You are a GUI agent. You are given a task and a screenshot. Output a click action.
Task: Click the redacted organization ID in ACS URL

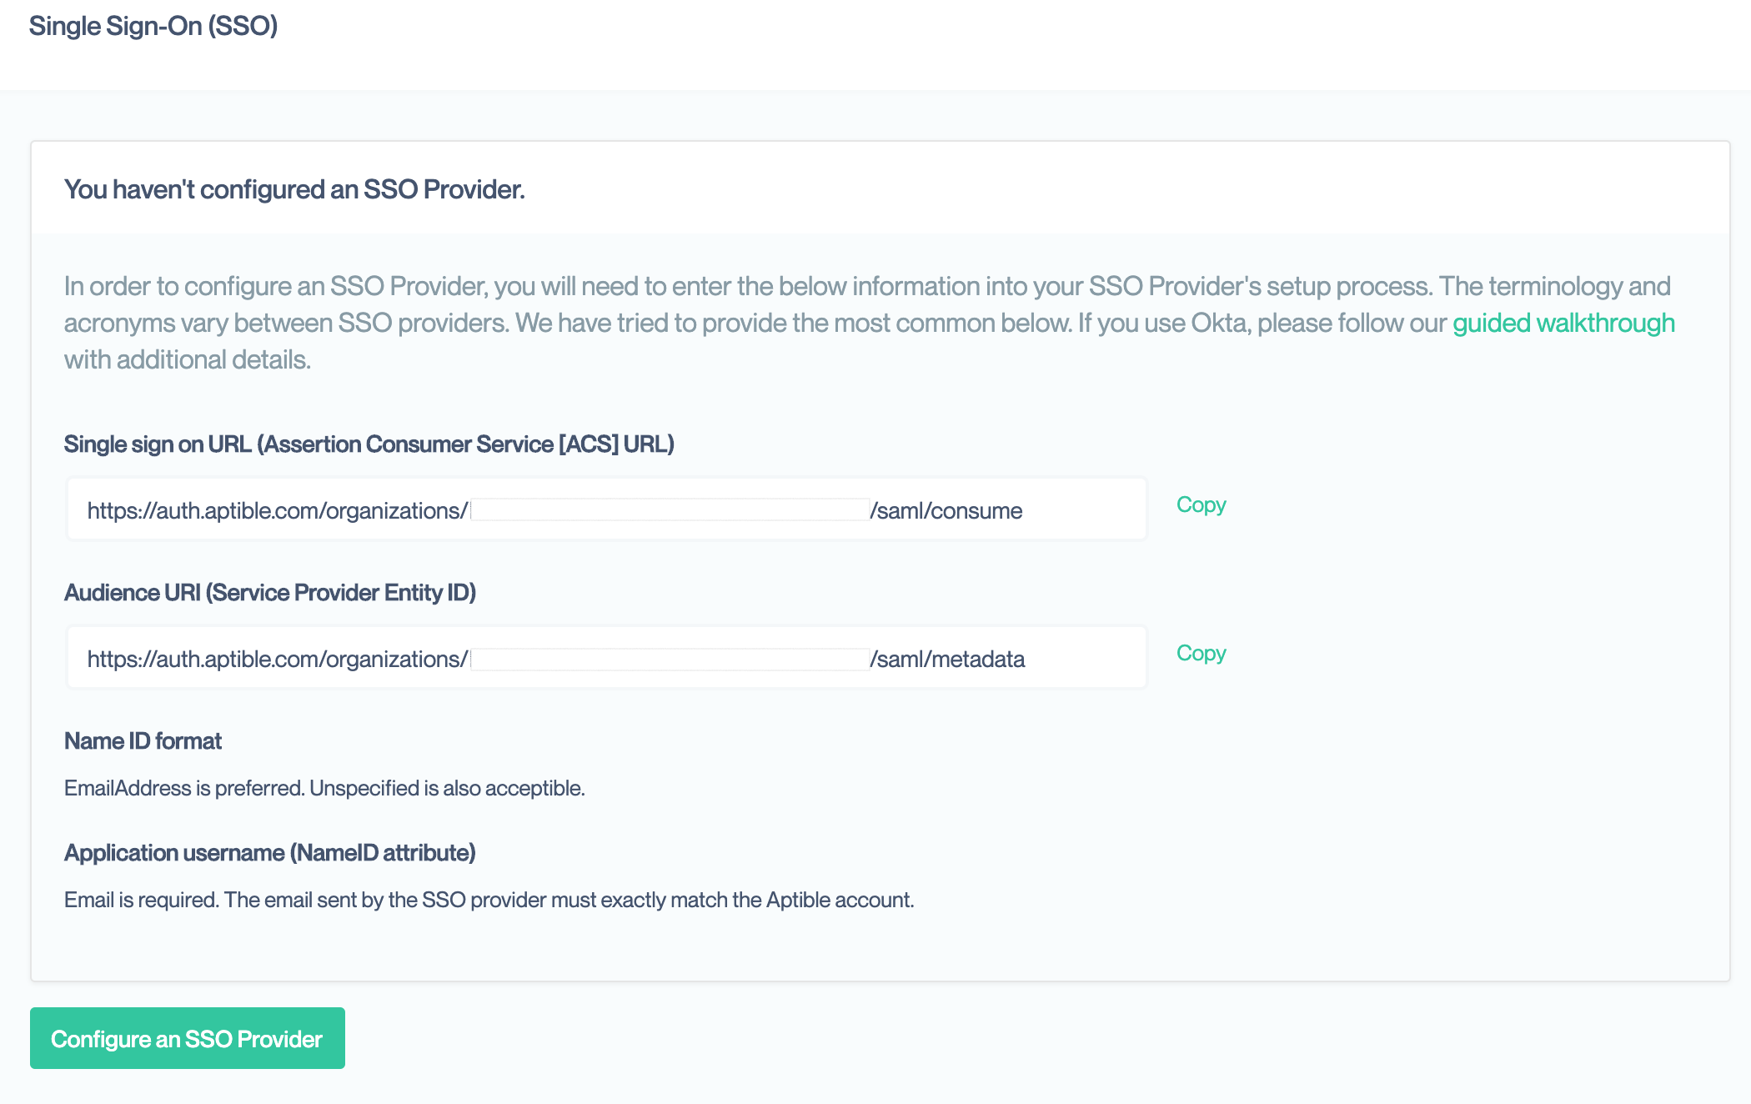tap(670, 510)
